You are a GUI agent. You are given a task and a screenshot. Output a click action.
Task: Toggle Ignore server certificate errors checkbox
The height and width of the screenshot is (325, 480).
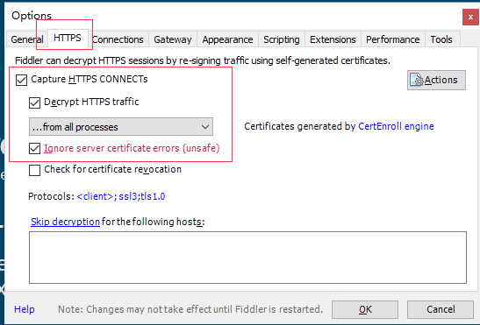[x=34, y=149]
